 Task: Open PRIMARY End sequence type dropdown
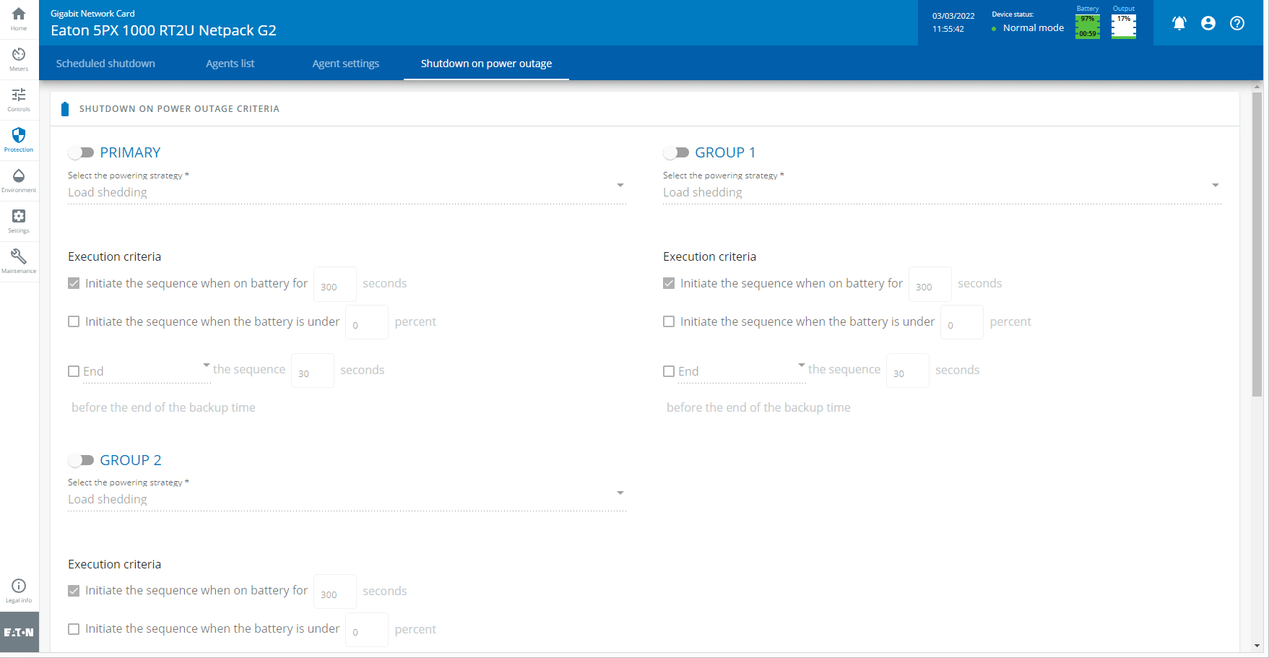click(147, 371)
